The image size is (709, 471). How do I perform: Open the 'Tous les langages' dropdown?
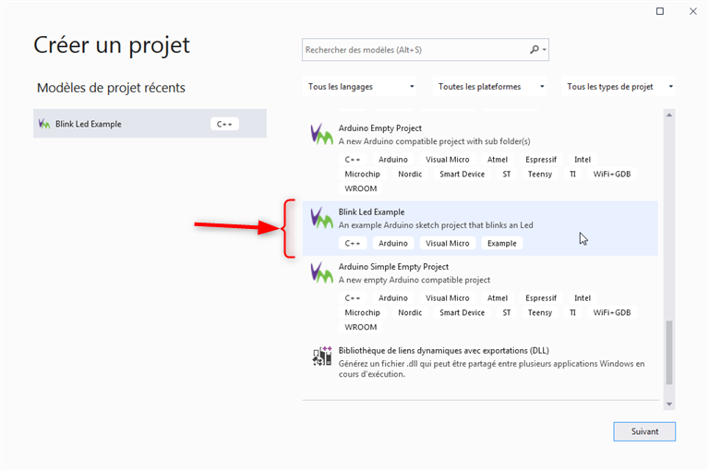pos(359,87)
